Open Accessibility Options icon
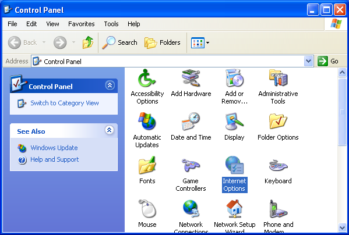 pyautogui.click(x=147, y=78)
